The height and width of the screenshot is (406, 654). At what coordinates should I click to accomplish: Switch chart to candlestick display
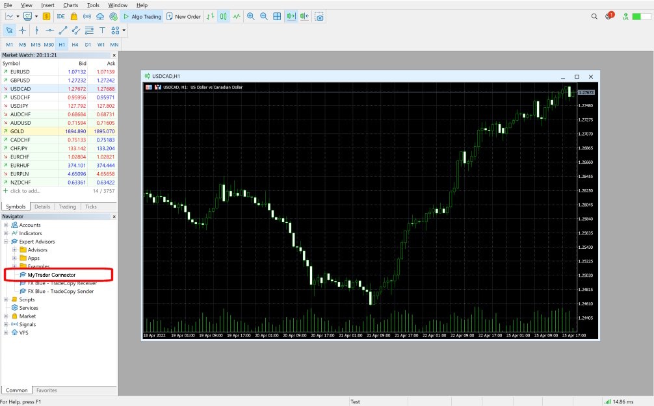tap(223, 16)
